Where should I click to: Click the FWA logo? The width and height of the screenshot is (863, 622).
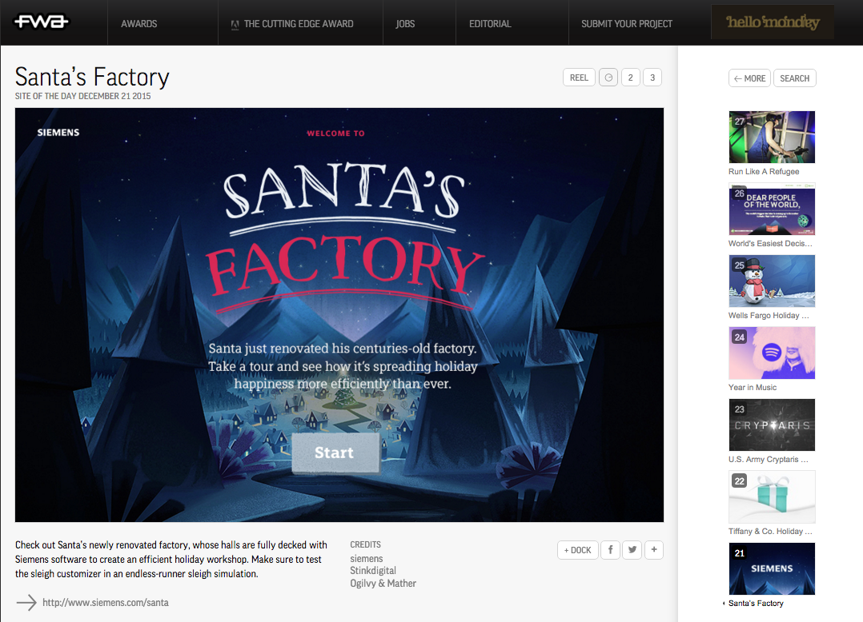point(42,22)
